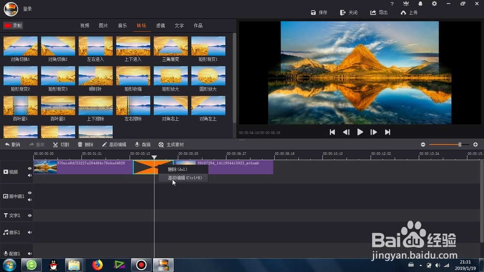The height and width of the screenshot is (272, 484).
Task: Click the 生成素材 button
Action: click(x=171, y=145)
